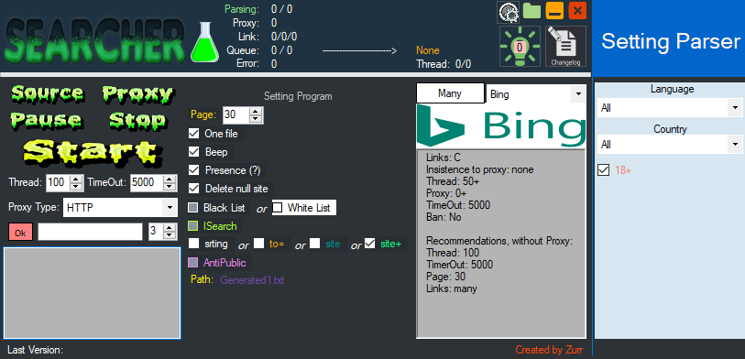Decrease the Thread count stepper
Image resolution: width=745 pixels, height=359 pixels.
77,186
